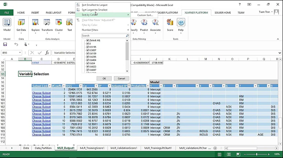Image resolution: width=283 pixels, height=158 pixels.
Task: Open the Adjusted R² column filter
Action: (x=129, y=86)
